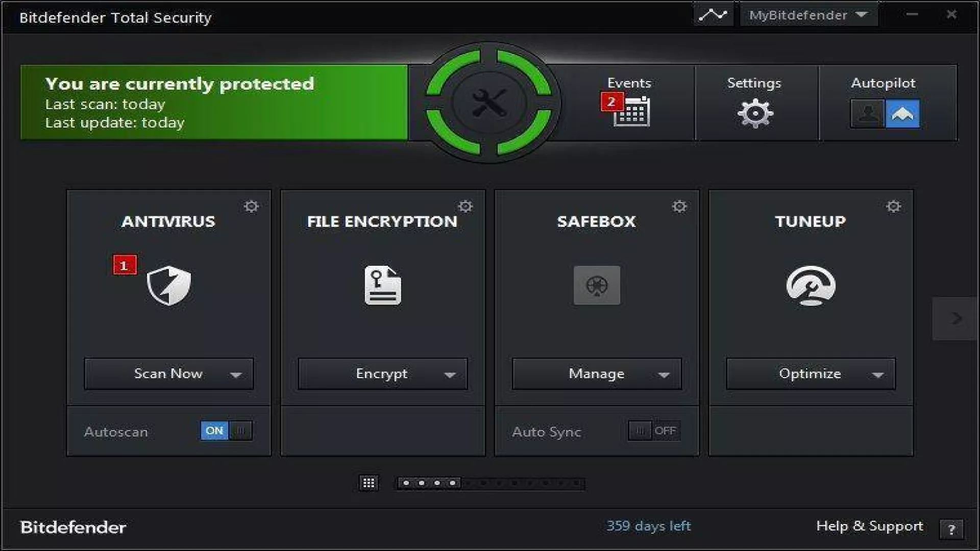
Task: Click the Tuneup speedometer icon
Action: pyautogui.click(x=811, y=285)
